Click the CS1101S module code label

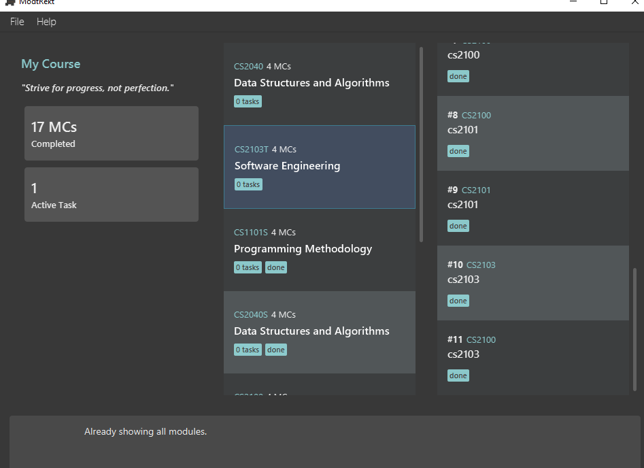(x=250, y=233)
